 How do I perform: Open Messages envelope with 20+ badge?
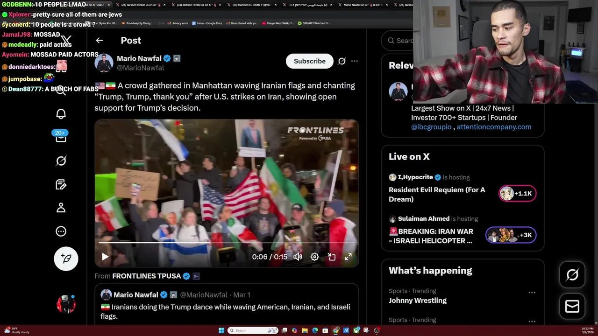tap(61, 137)
